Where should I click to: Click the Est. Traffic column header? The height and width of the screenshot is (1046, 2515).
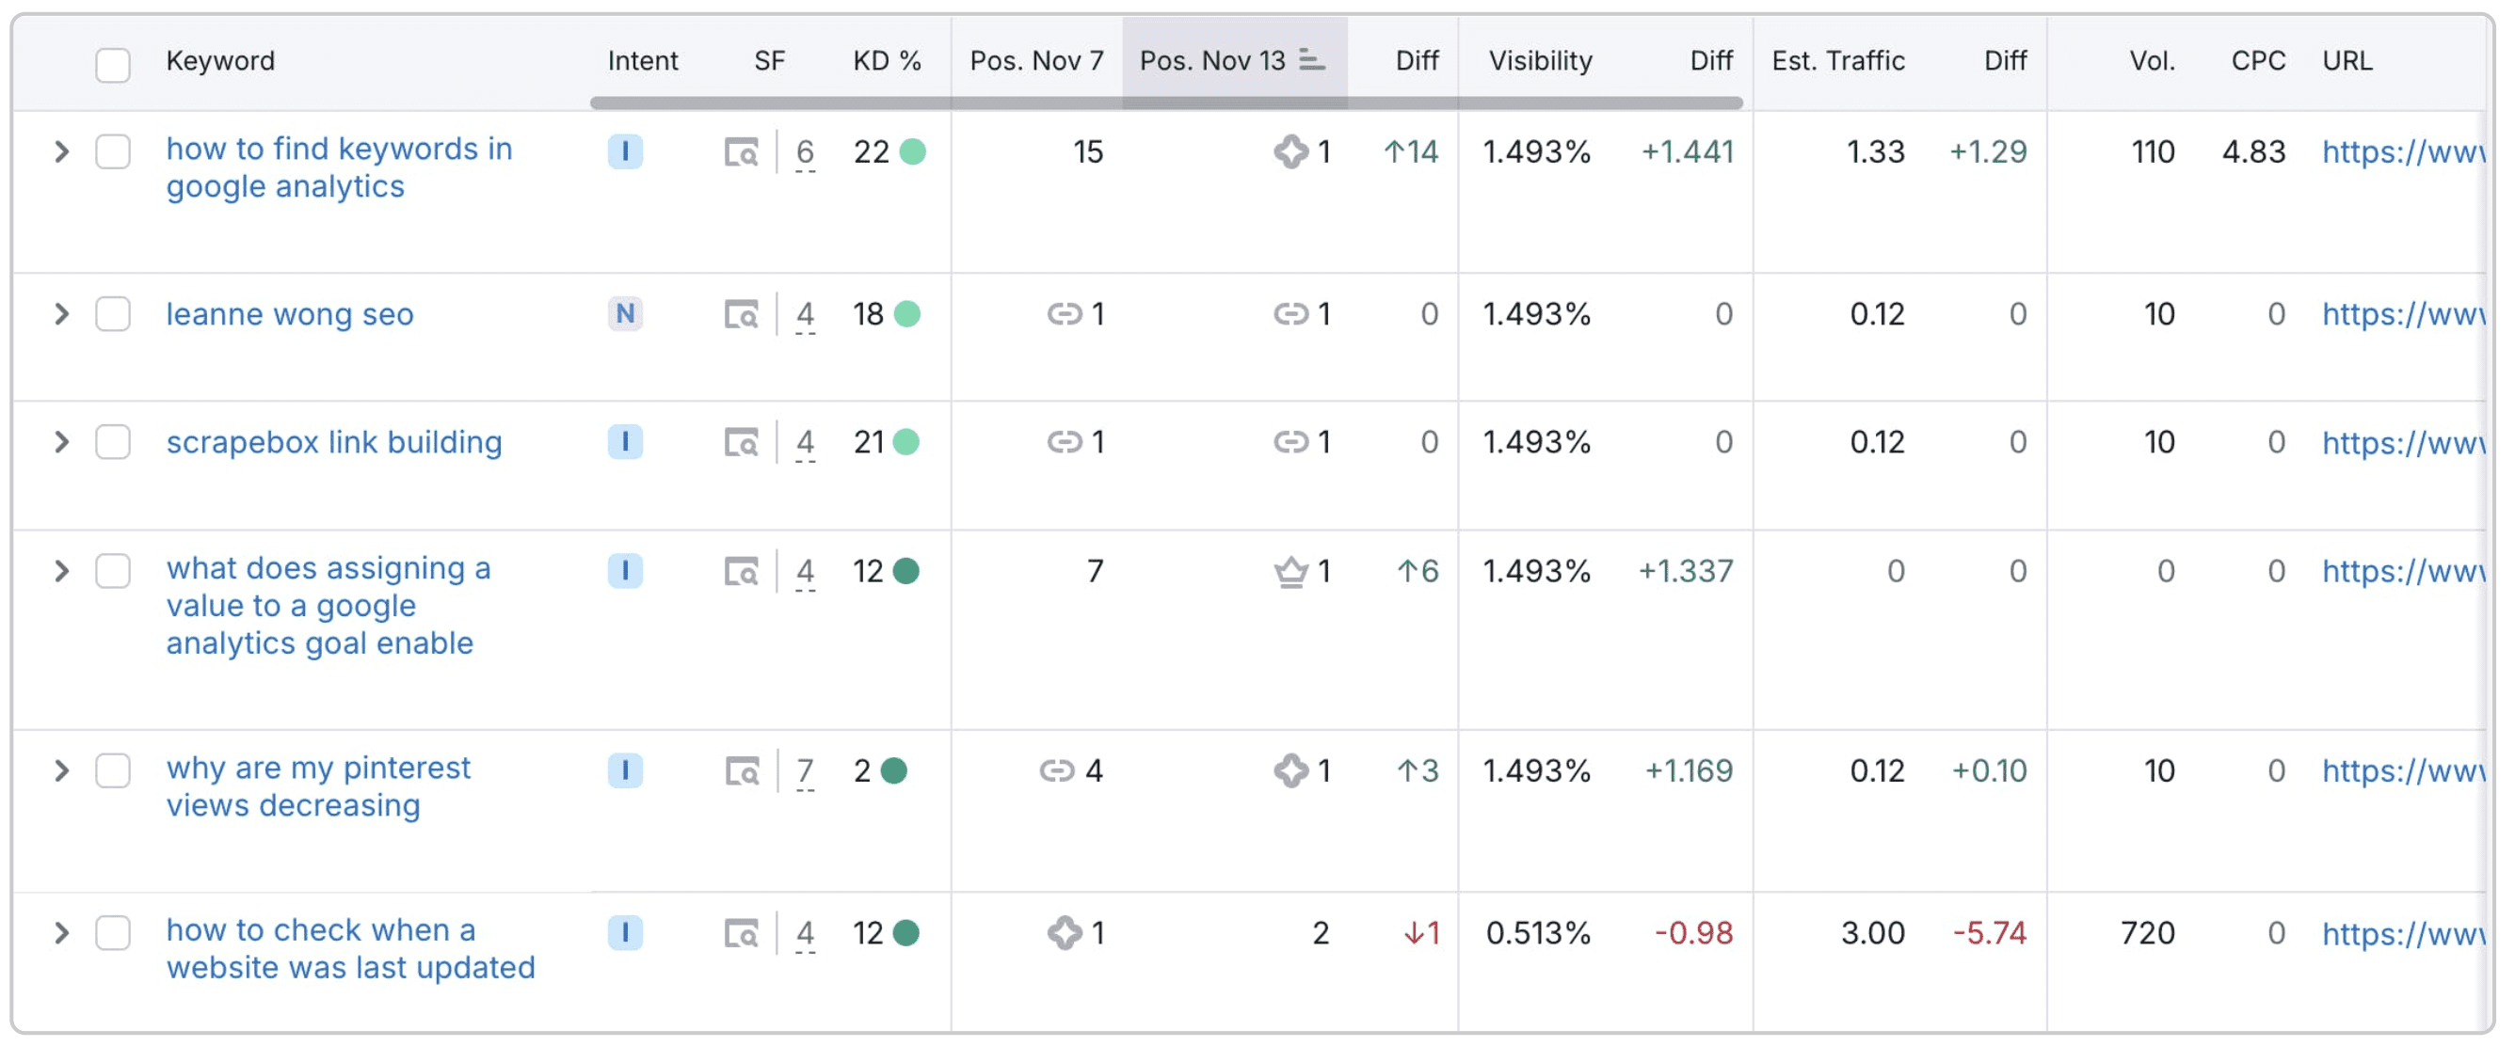click(1839, 60)
